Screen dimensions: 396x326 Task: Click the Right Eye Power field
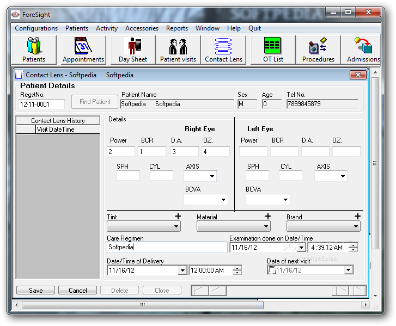tap(121, 151)
